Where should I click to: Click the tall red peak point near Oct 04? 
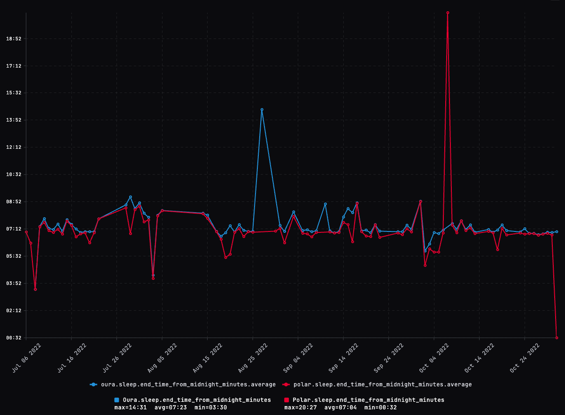tap(448, 12)
